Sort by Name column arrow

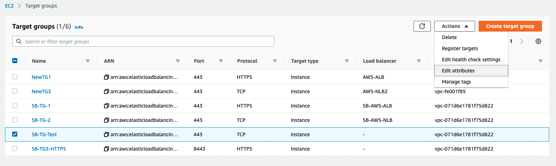click(x=88, y=61)
